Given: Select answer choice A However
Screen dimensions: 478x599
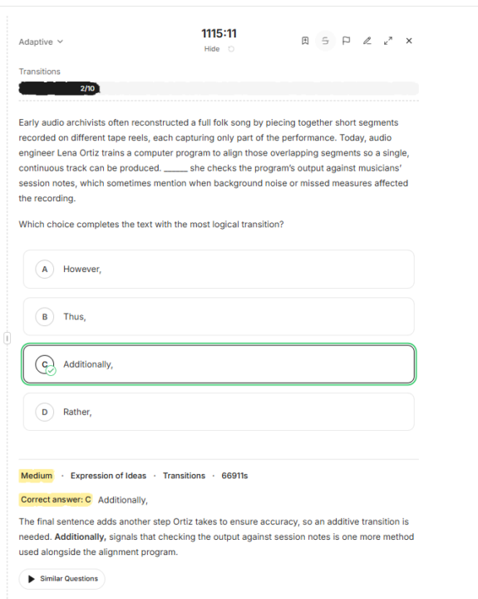Looking at the screenshot, I should coord(219,270).
